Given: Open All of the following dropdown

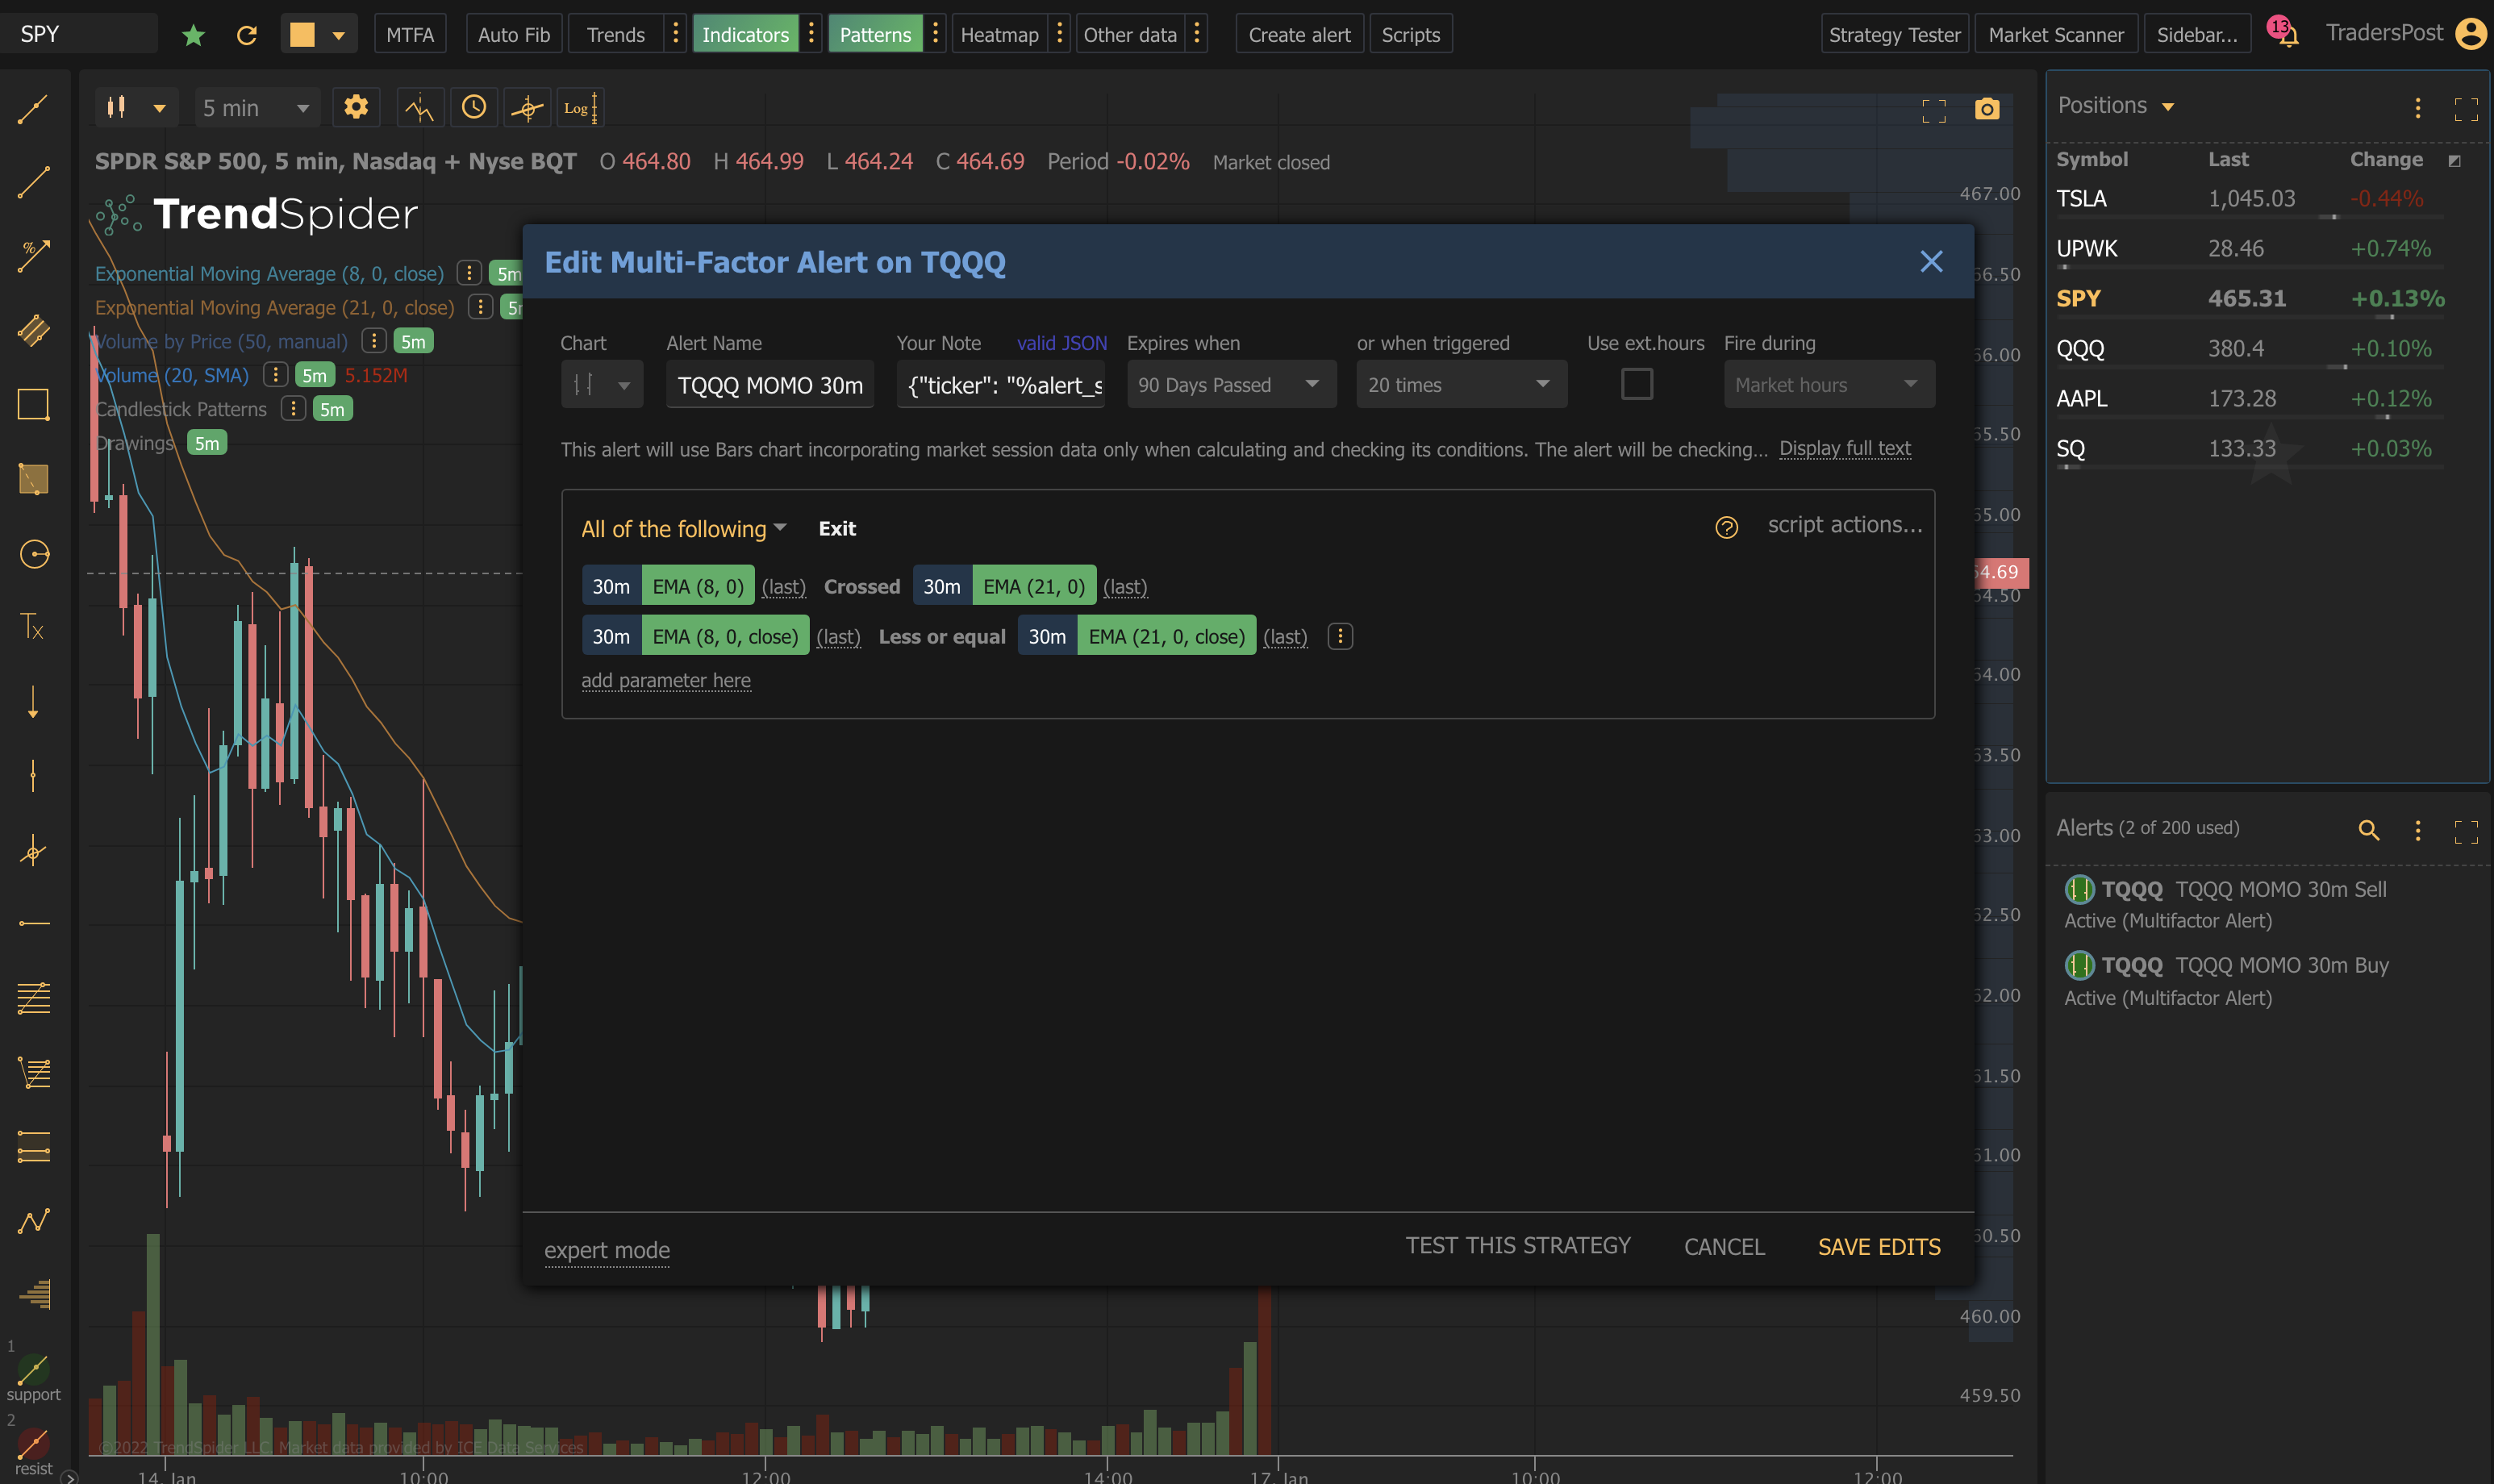Looking at the screenshot, I should 684,529.
